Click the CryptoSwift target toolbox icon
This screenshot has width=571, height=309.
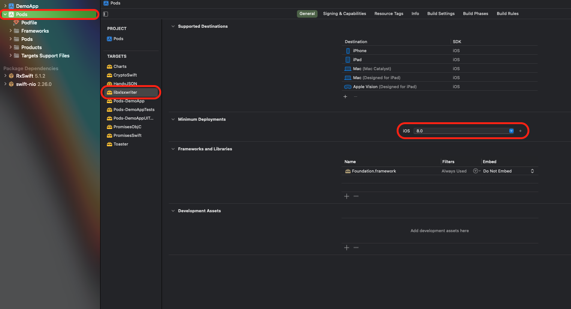click(109, 75)
